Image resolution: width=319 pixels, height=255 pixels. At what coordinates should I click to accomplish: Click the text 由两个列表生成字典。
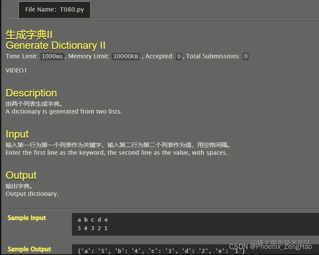pos(34,104)
